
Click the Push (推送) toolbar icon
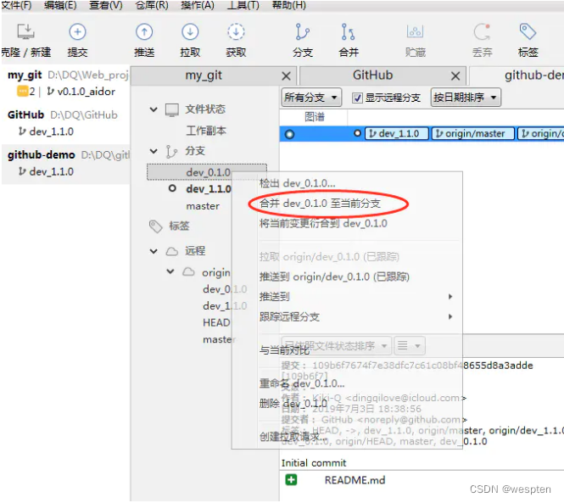[144, 31]
